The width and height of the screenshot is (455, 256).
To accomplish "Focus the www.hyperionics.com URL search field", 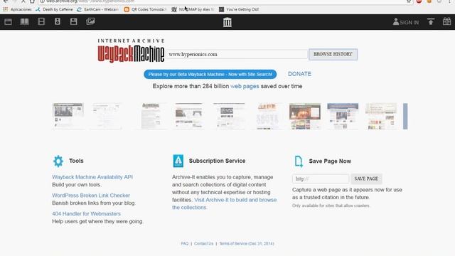I will [x=237, y=54].
